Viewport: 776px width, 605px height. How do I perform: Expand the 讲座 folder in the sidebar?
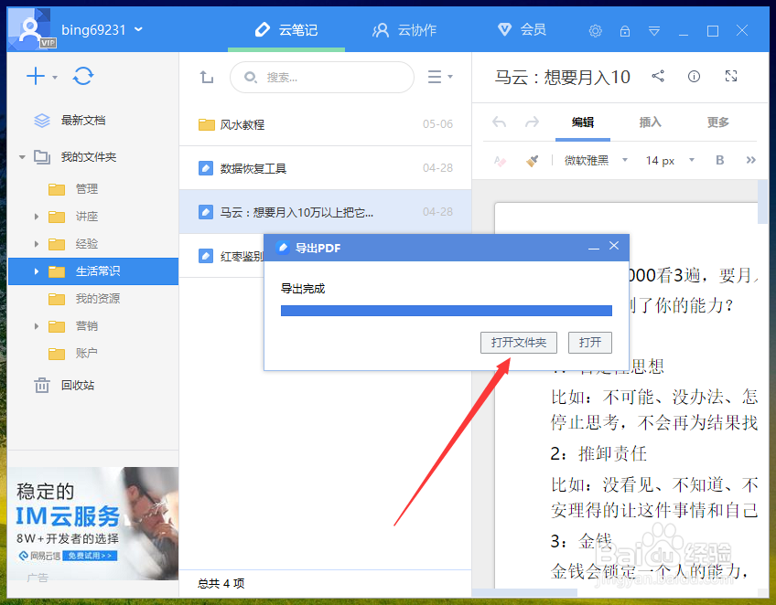36,217
